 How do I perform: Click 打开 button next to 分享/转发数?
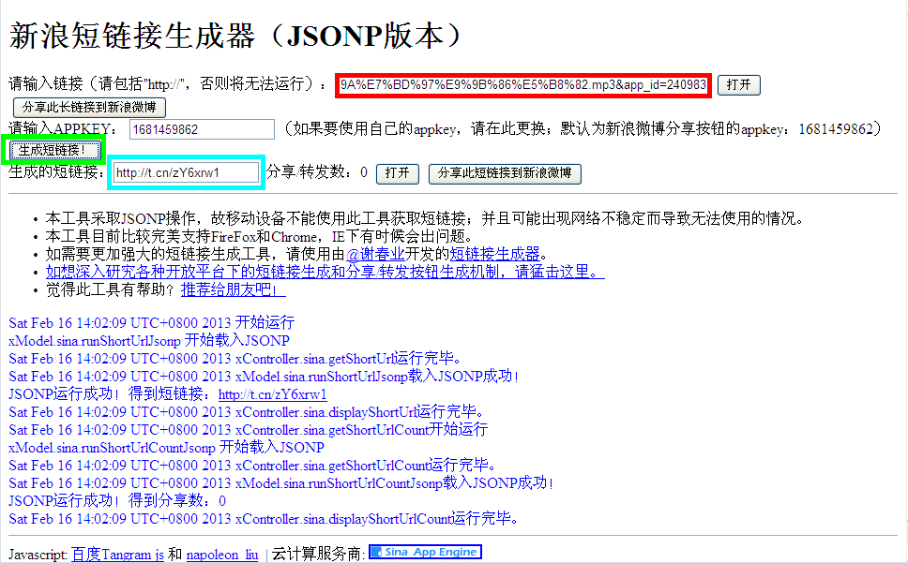pyautogui.click(x=398, y=173)
